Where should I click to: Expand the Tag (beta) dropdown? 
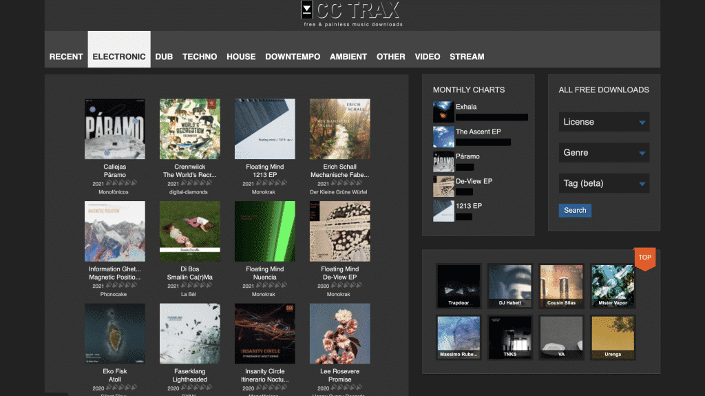604,183
